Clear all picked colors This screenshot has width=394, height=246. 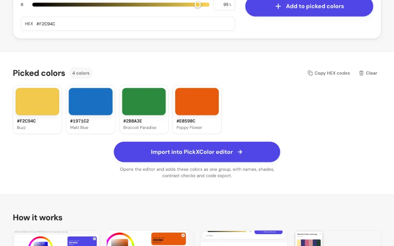point(368,73)
